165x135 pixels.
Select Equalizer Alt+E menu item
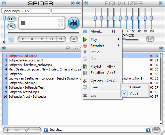102,73
